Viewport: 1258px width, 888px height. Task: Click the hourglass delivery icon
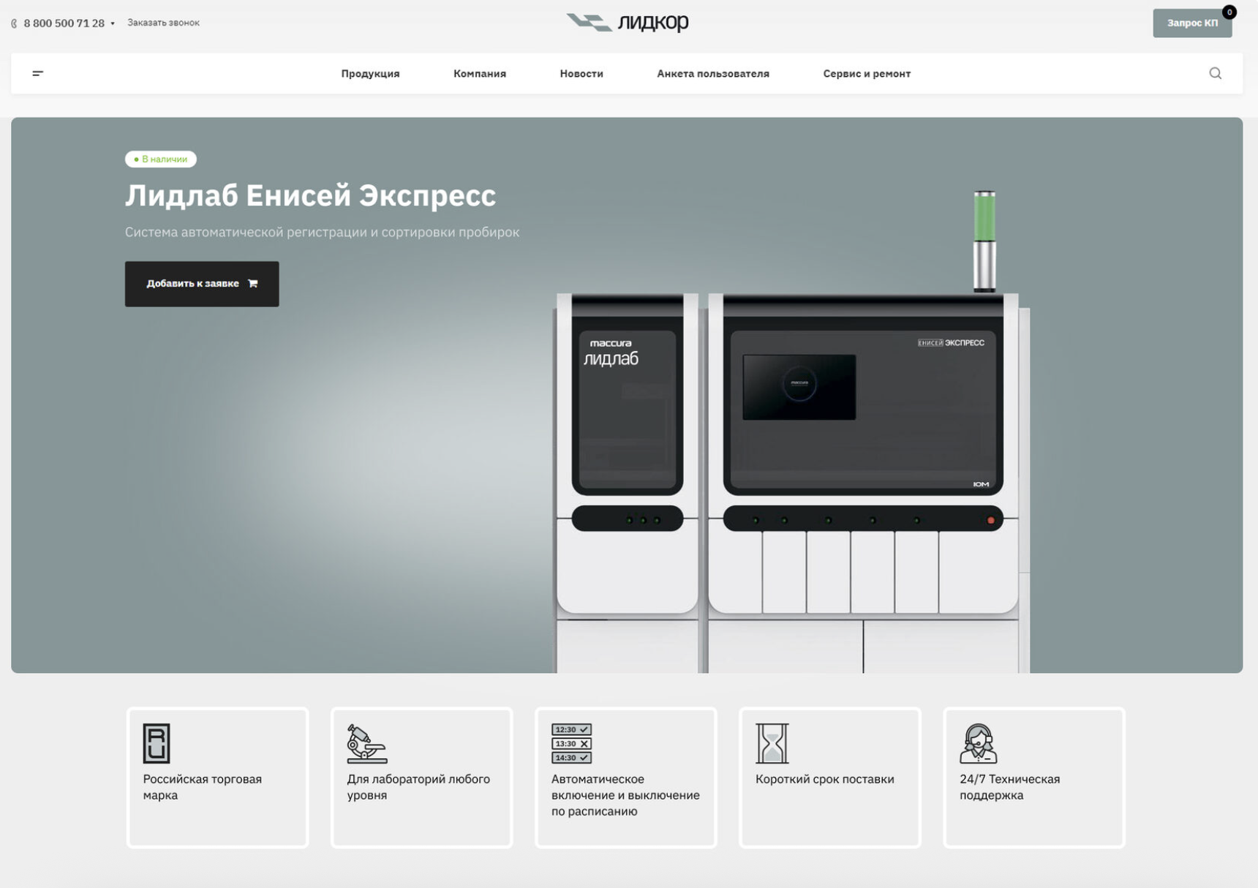772,743
